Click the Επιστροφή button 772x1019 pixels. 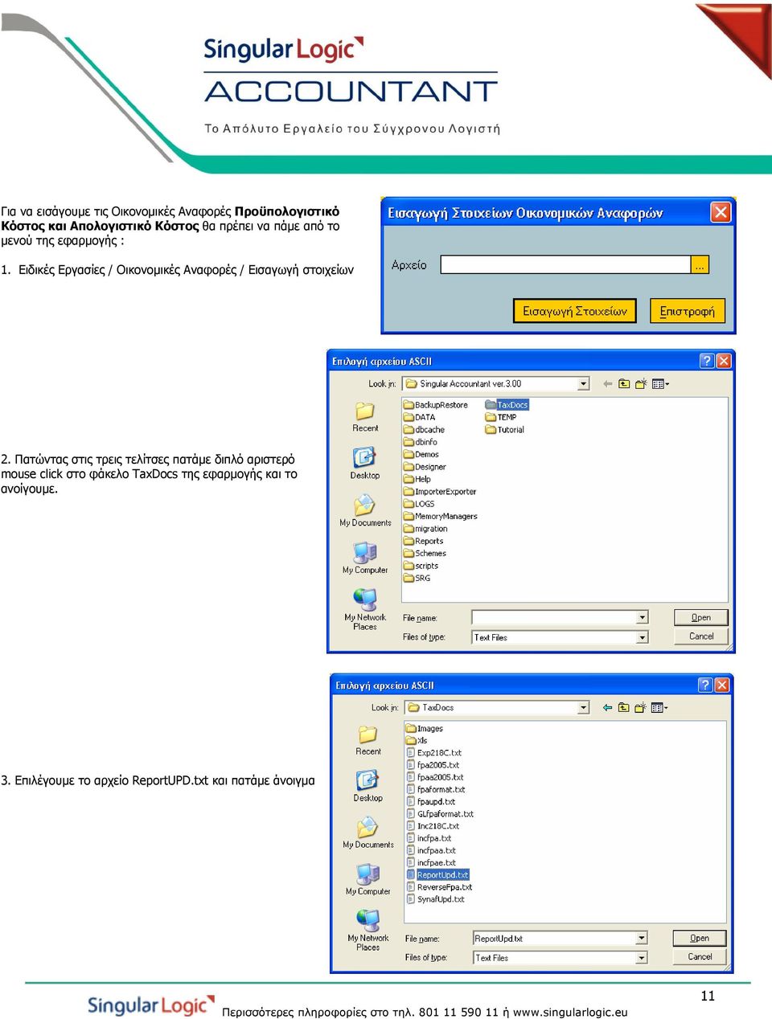point(687,311)
